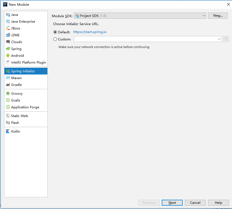The image size is (232, 209).
Task: Click the Grails icon
Action: click(x=8, y=100)
